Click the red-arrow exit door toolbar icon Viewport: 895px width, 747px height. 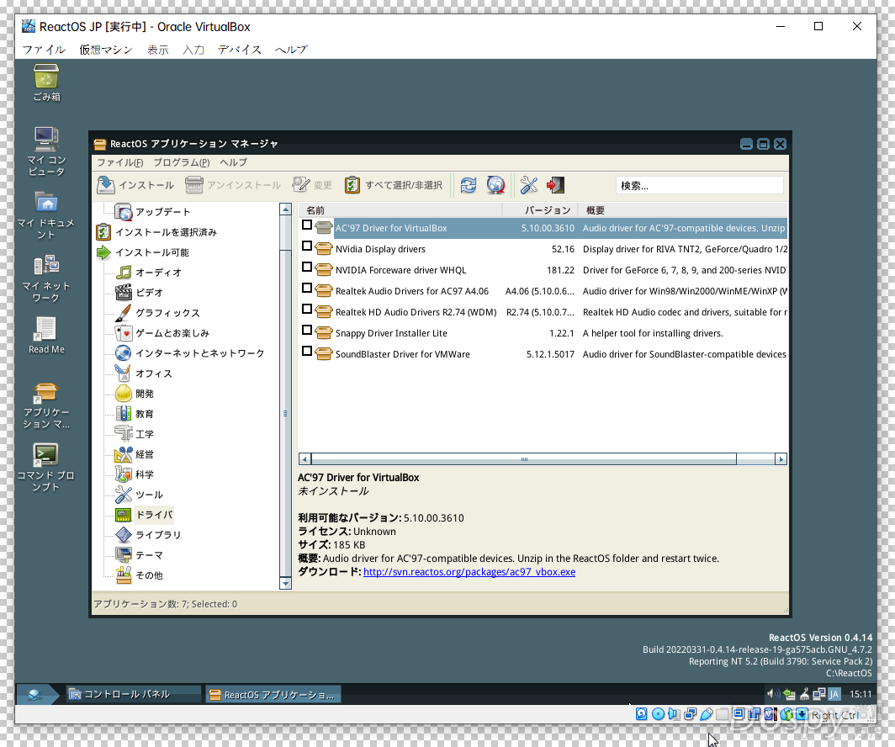555,185
